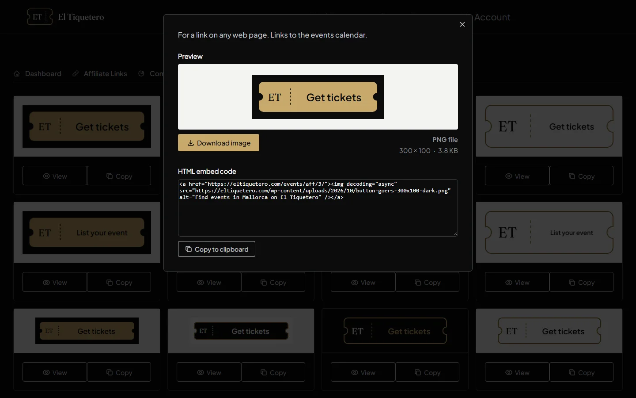The image size is (636, 398).
Task: Click the Download image button
Action: pyautogui.click(x=219, y=143)
